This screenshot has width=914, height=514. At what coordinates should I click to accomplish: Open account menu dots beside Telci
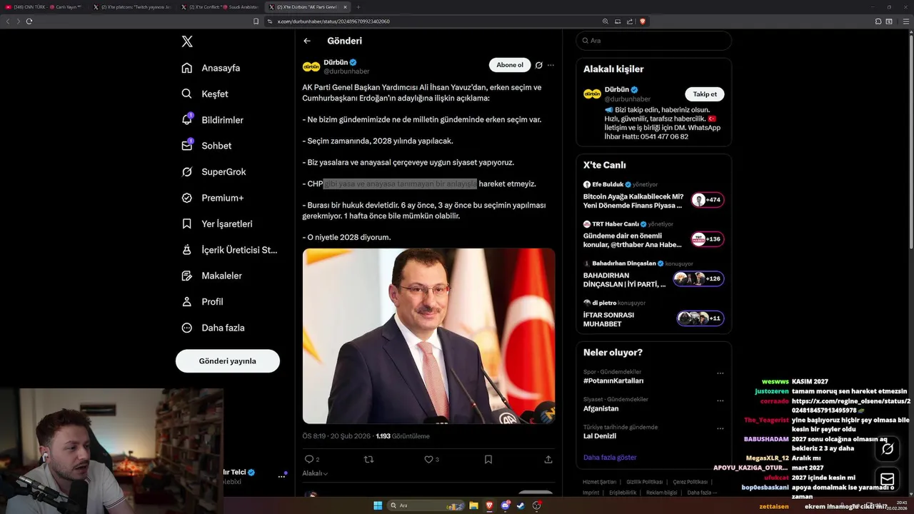pos(281,476)
